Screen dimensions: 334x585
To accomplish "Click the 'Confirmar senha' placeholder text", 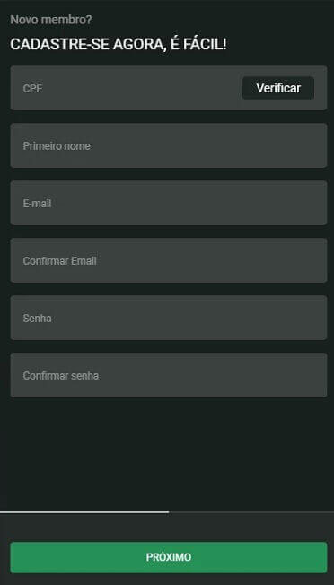I will tap(61, 376).
